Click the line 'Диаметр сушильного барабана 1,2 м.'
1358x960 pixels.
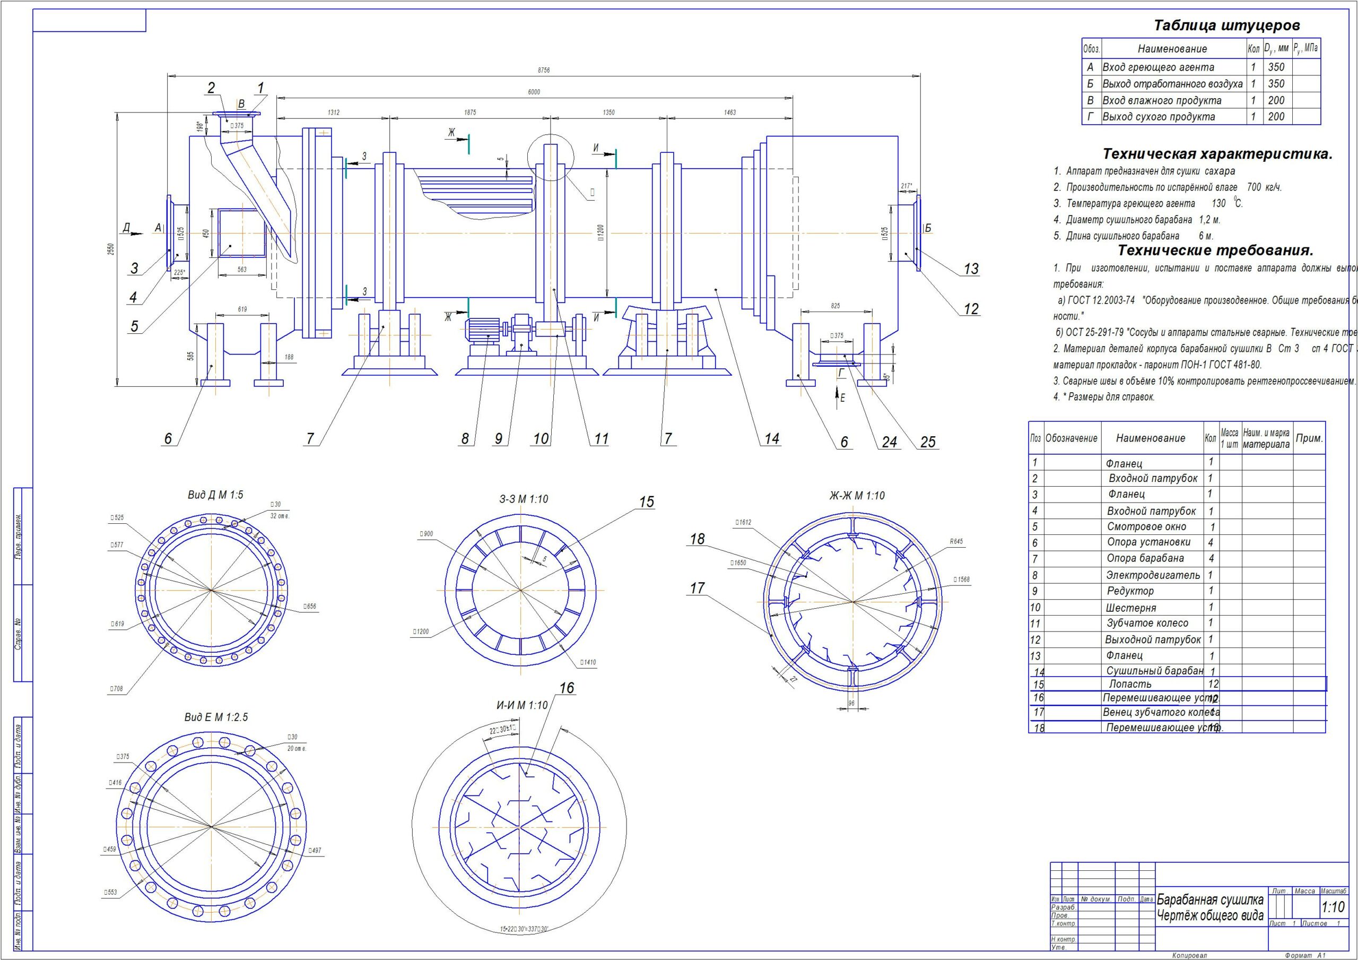pos(1137,220)
